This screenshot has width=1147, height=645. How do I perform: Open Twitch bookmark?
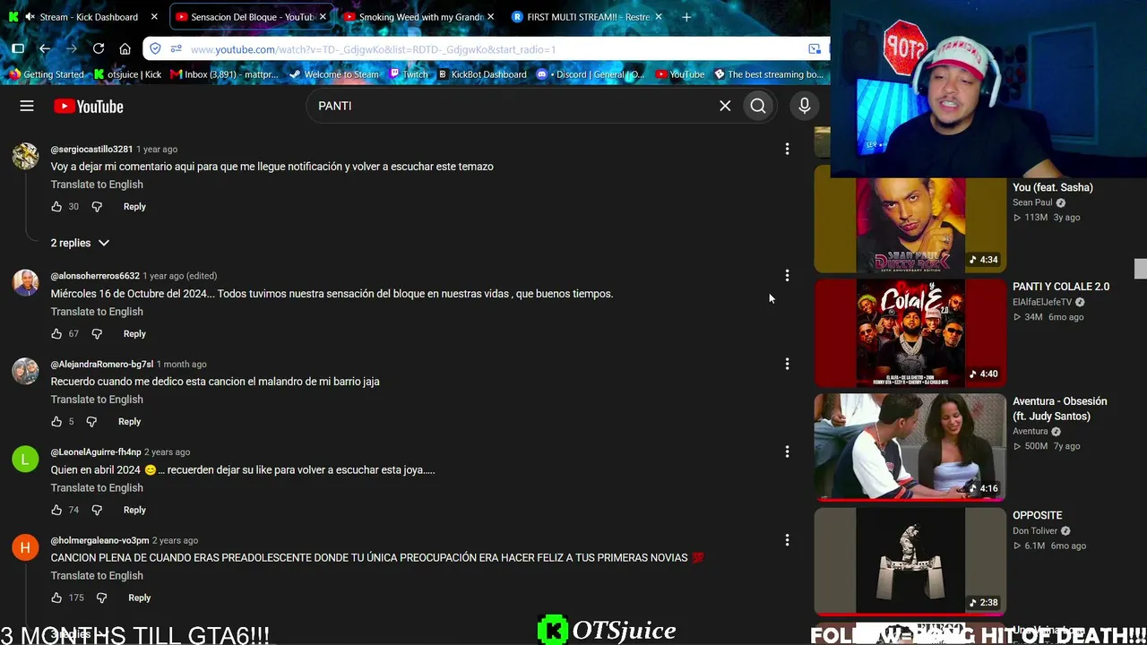(409, 74)
